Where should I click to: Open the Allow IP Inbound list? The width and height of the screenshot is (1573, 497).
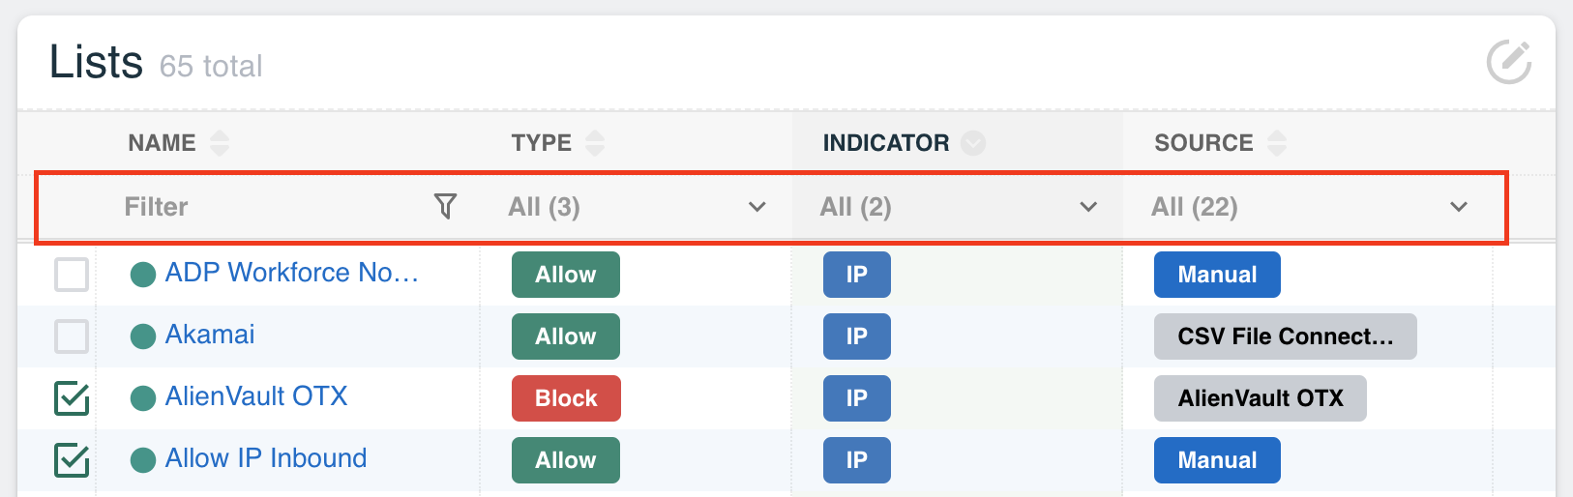click(266, 458)
